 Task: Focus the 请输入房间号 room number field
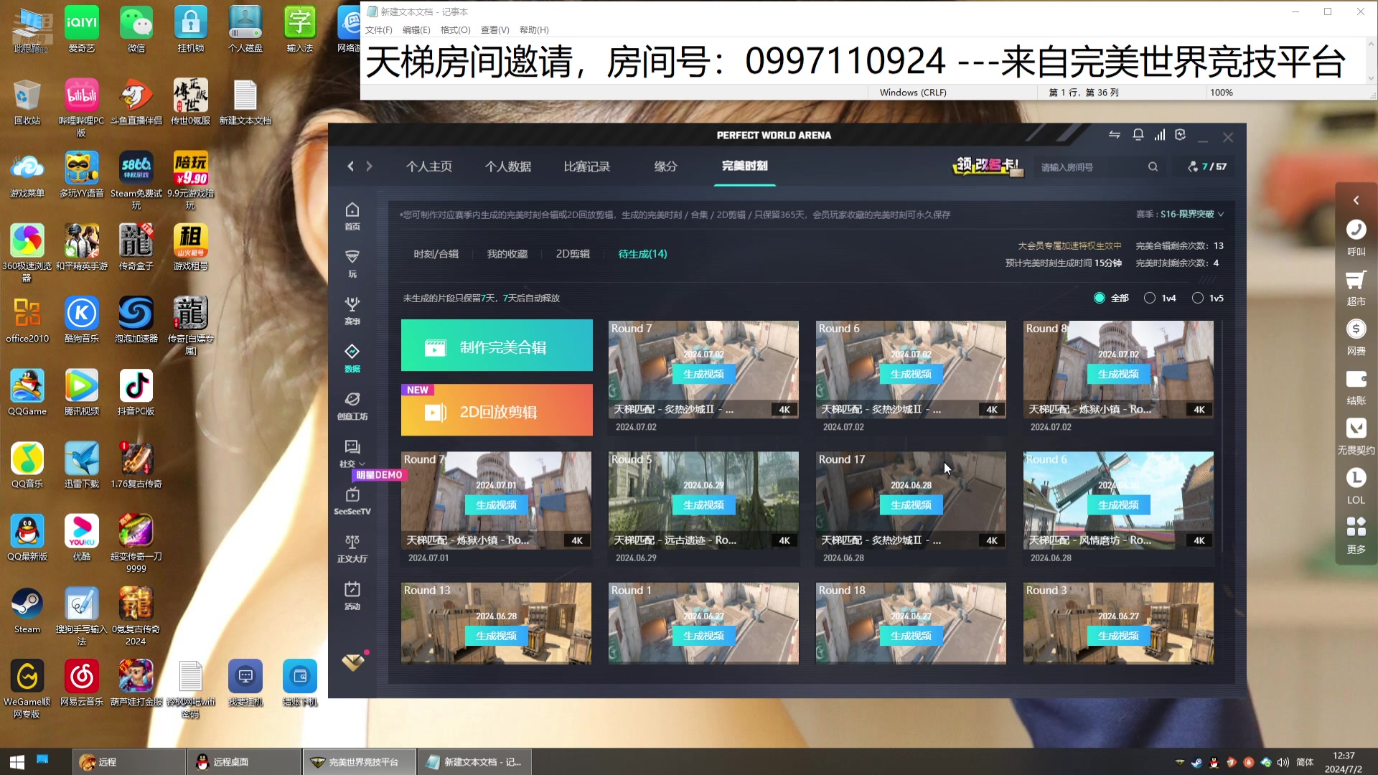1091,166
